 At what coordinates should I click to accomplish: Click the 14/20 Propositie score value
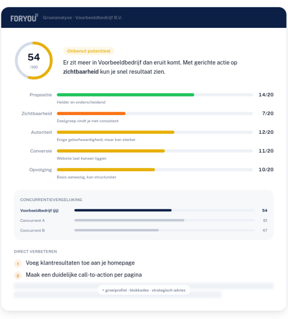coord(265,95)
